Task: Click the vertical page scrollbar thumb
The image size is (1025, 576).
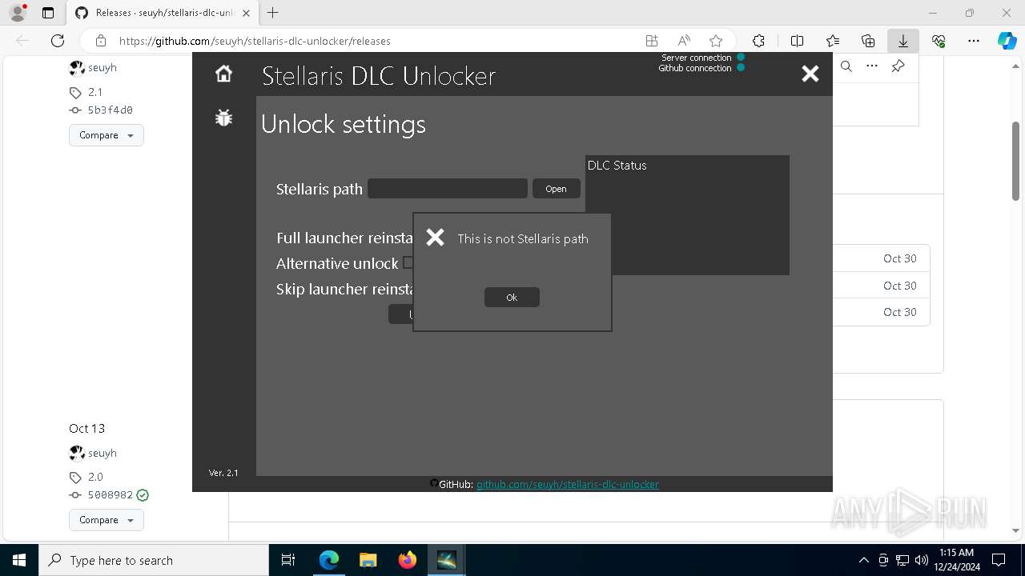Action: (x=1015, y=160)
